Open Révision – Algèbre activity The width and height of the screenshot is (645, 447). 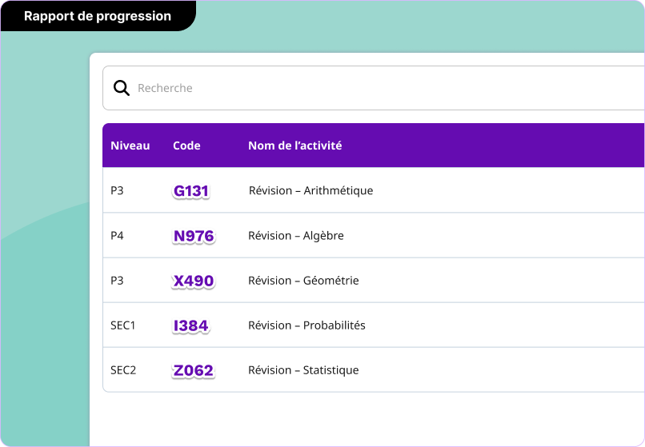tap(296, 236)
